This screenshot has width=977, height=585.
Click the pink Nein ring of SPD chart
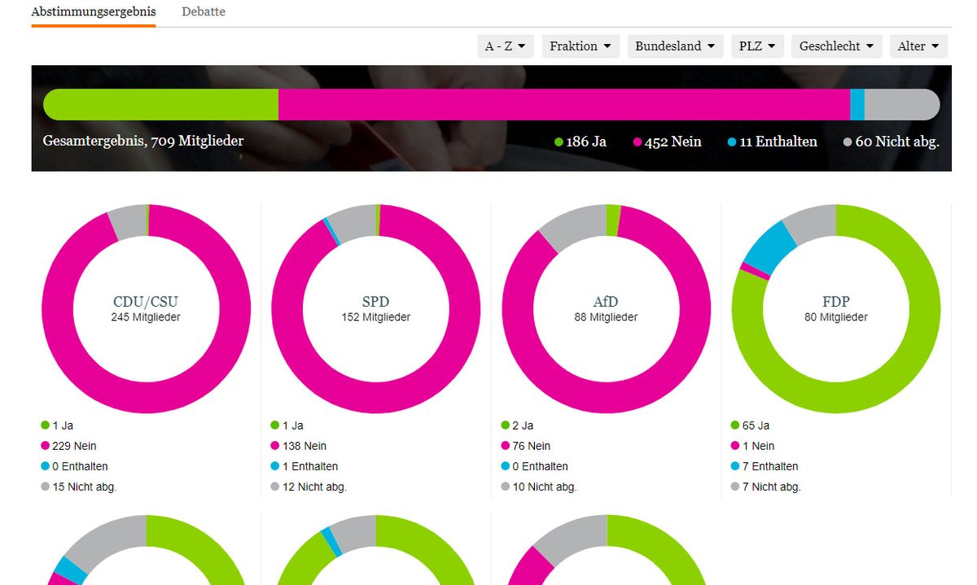376,397
